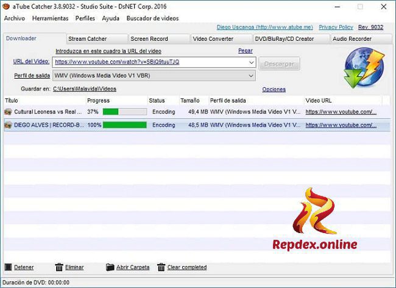Switch to the Audio Recorder tab
This screenshot has height=288, width=396.
(x=361, y=39)
